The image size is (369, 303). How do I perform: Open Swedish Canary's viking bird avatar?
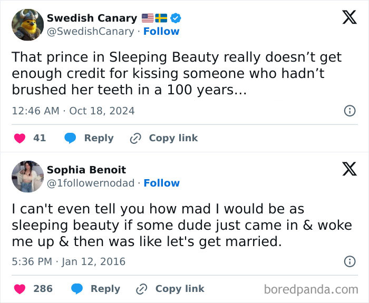pyautogui.click(x=27, y=24)
